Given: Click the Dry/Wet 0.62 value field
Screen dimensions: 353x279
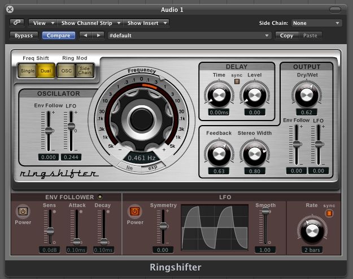Looking at the screenshot, I should [307, 112].
